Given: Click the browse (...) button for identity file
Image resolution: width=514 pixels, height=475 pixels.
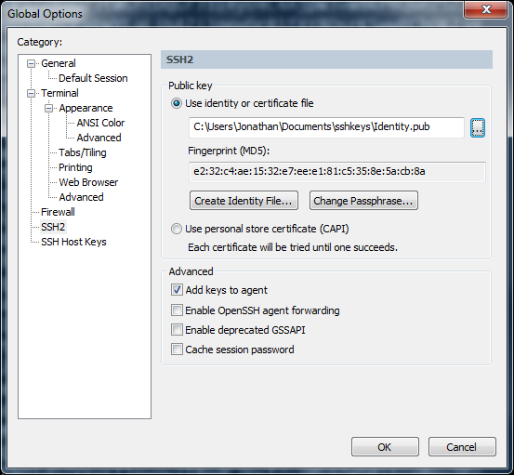Looking at the screenshot, I should [x=478, y=128].
